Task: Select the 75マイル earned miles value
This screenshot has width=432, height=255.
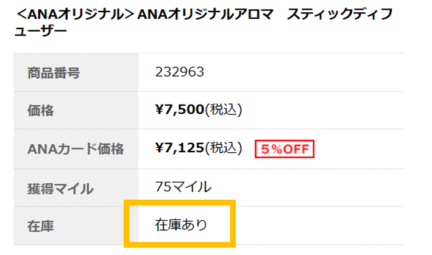Action: pos(183,186)
